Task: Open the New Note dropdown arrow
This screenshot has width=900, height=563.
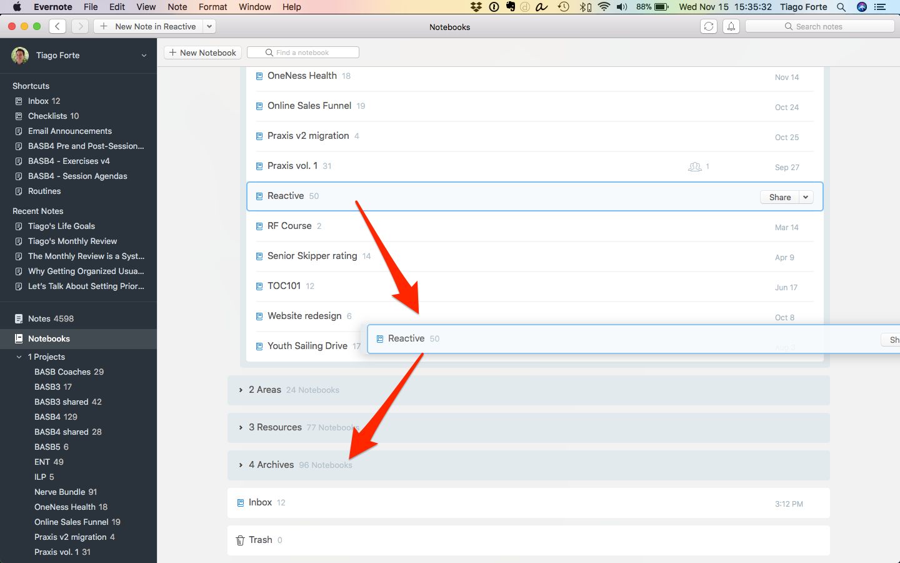Action: pos(209,26)
